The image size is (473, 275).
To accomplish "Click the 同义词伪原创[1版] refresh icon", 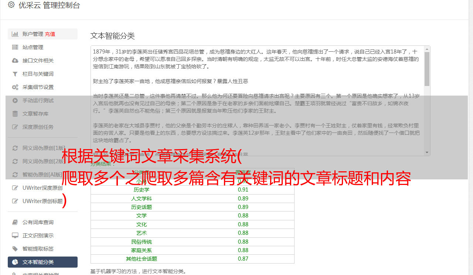I will coord(15,148).
